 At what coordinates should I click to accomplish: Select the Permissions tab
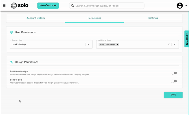click(94, 18)
